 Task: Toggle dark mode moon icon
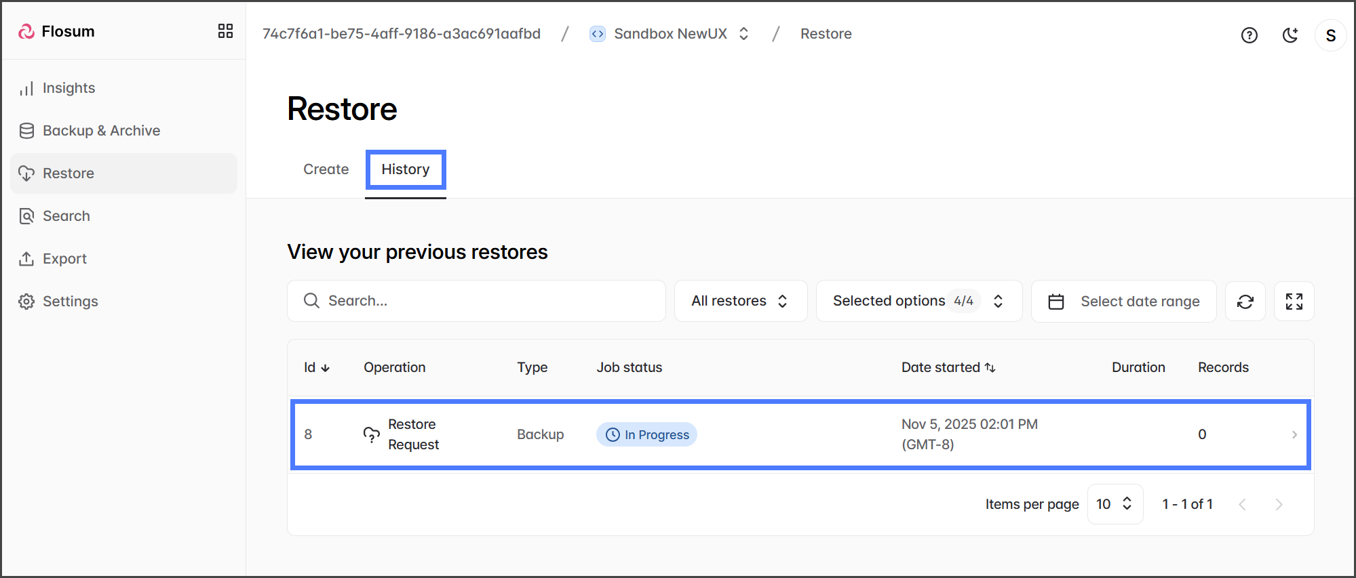click(1290, 35)
